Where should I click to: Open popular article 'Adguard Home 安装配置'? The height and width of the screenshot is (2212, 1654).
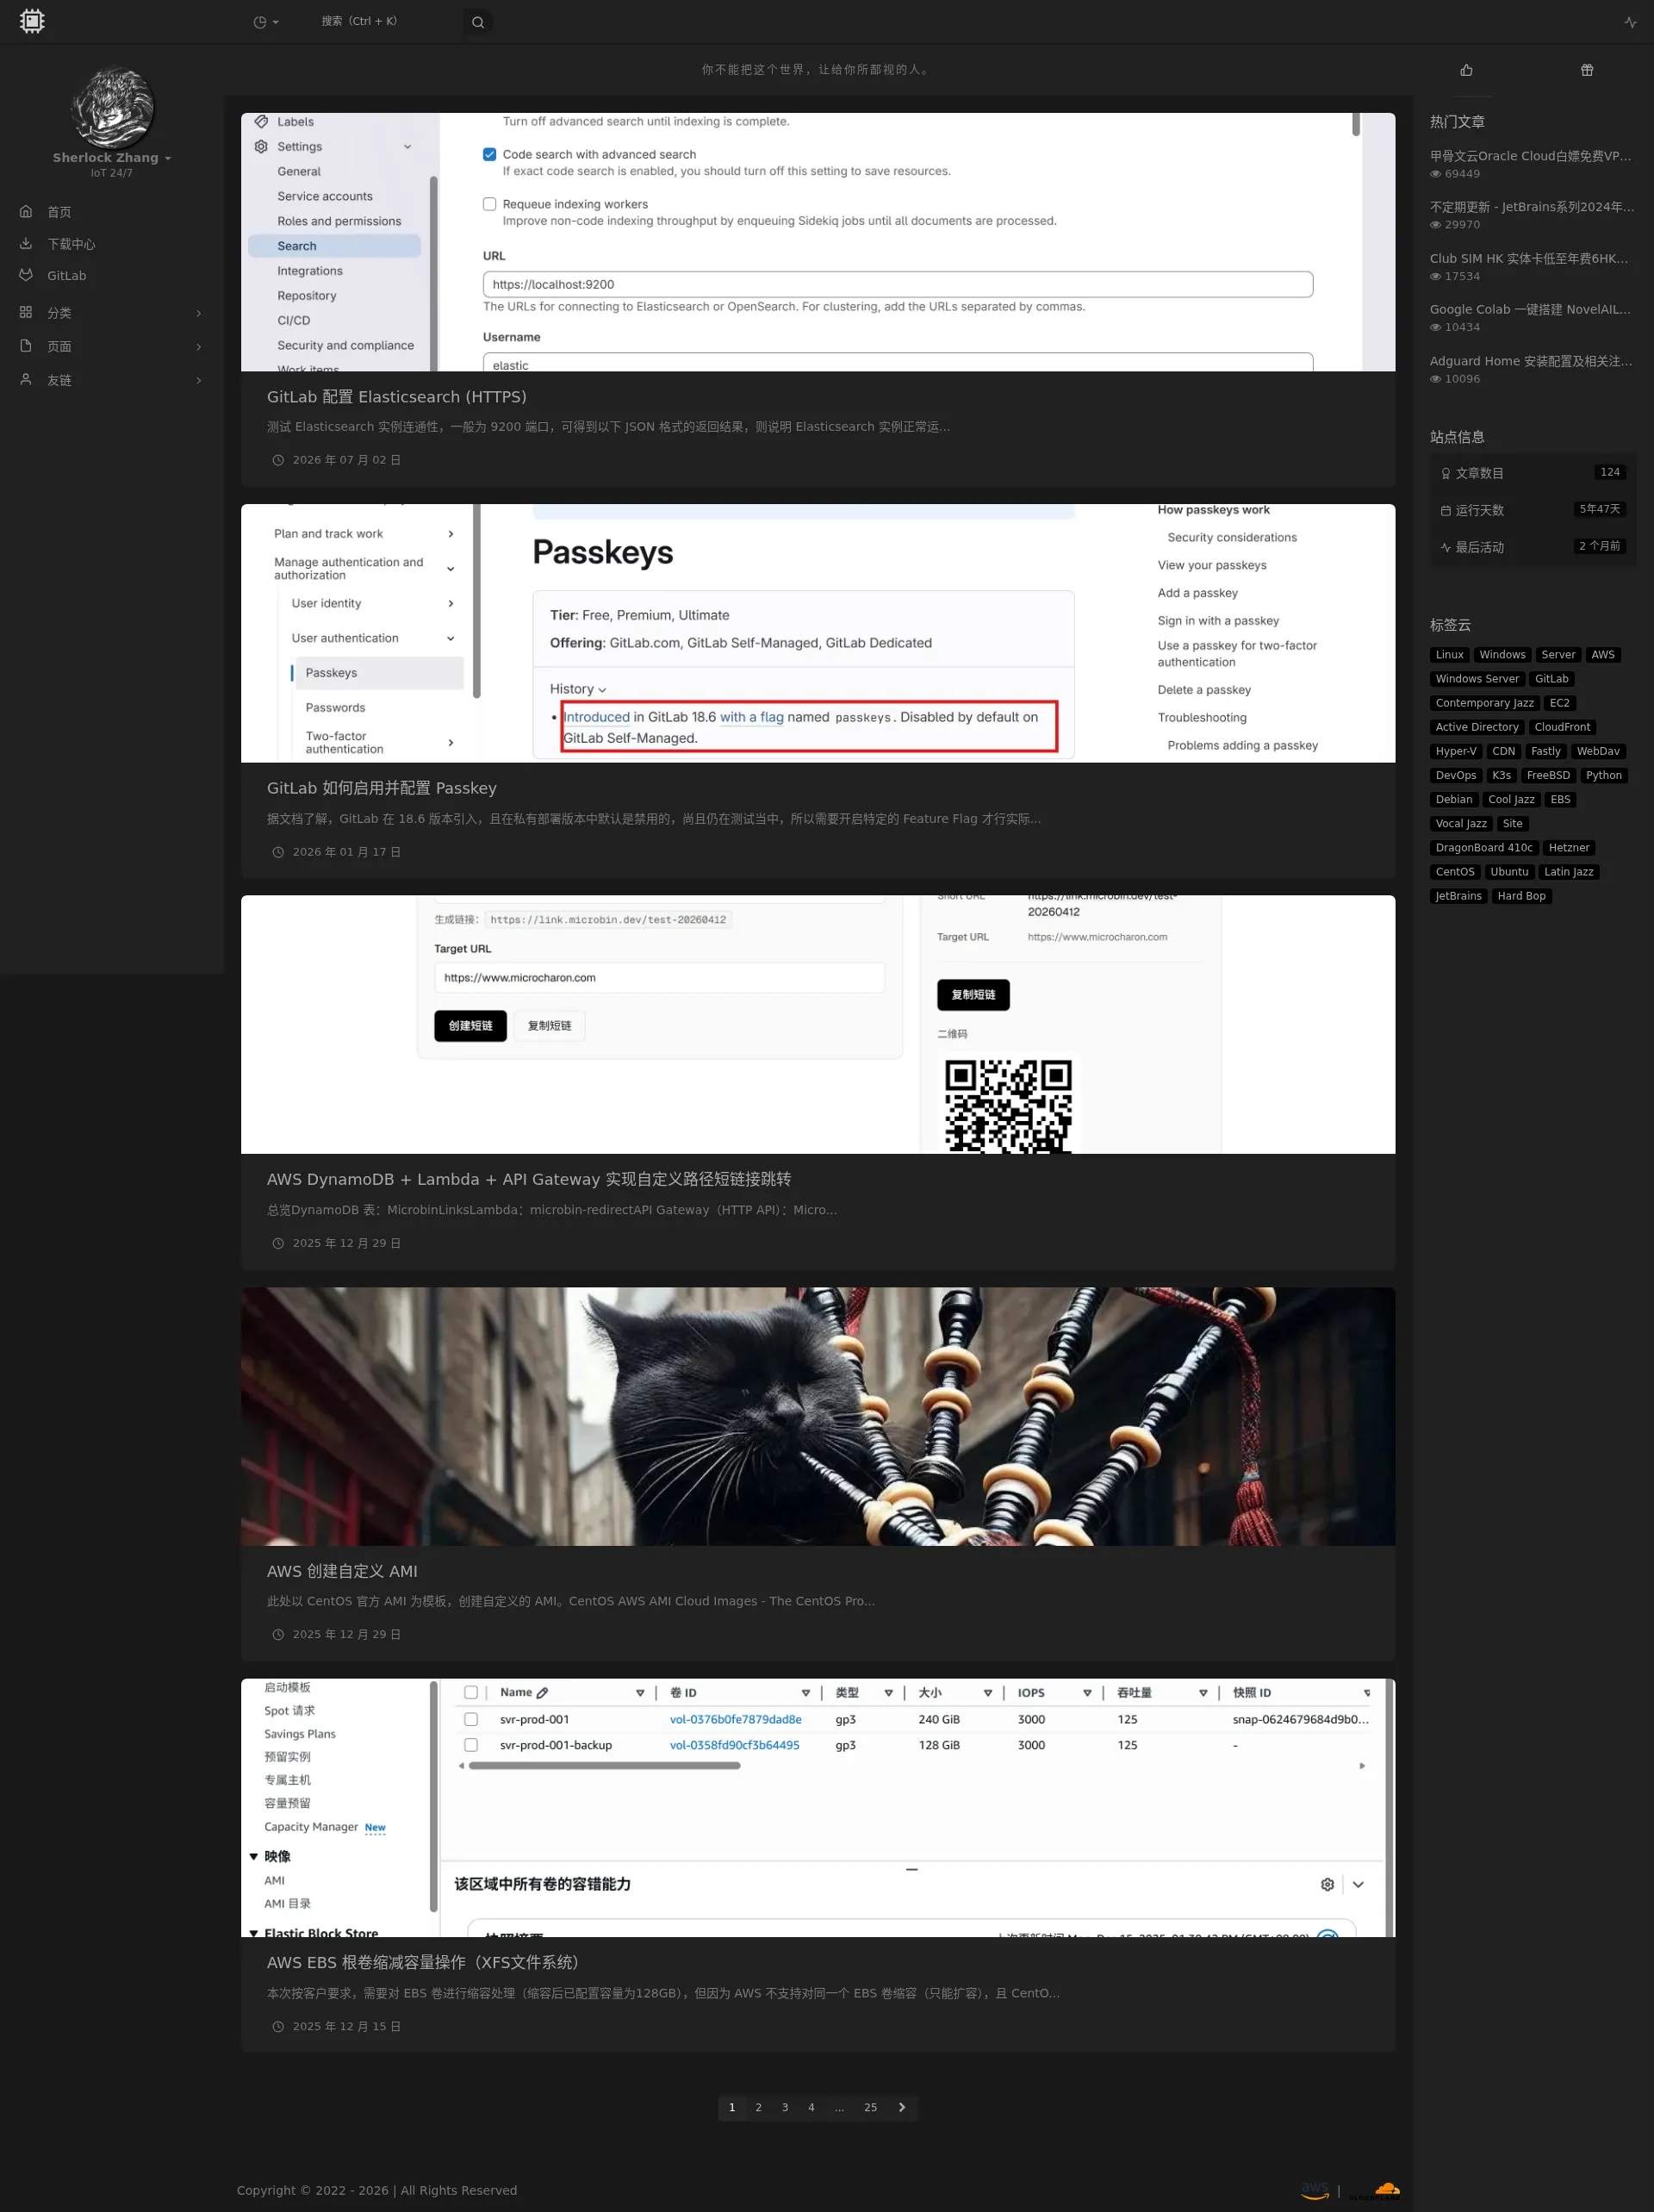click(1531, 361)
